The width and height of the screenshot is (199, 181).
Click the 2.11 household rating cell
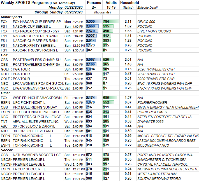pos(128,22)
